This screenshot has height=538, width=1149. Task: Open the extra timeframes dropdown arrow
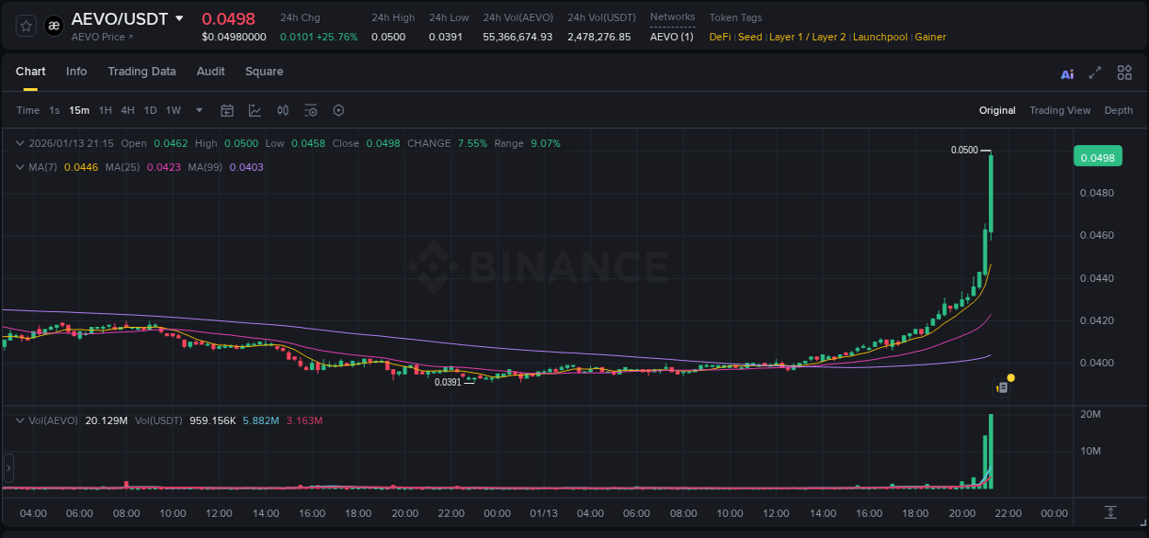pyautogui.click(x=198, y=110)
